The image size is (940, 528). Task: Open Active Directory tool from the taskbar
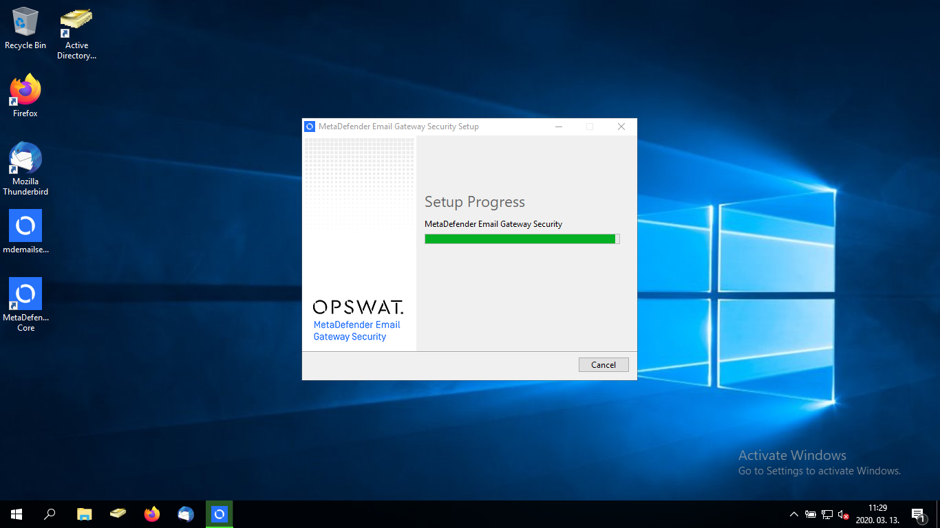(x=118, y=514)
